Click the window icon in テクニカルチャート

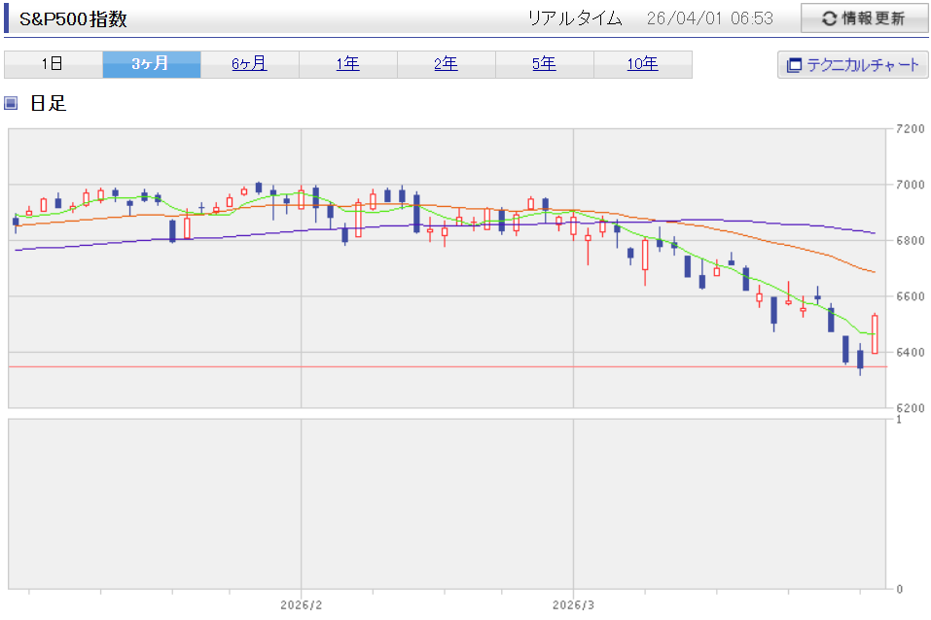tap(795, 65)
